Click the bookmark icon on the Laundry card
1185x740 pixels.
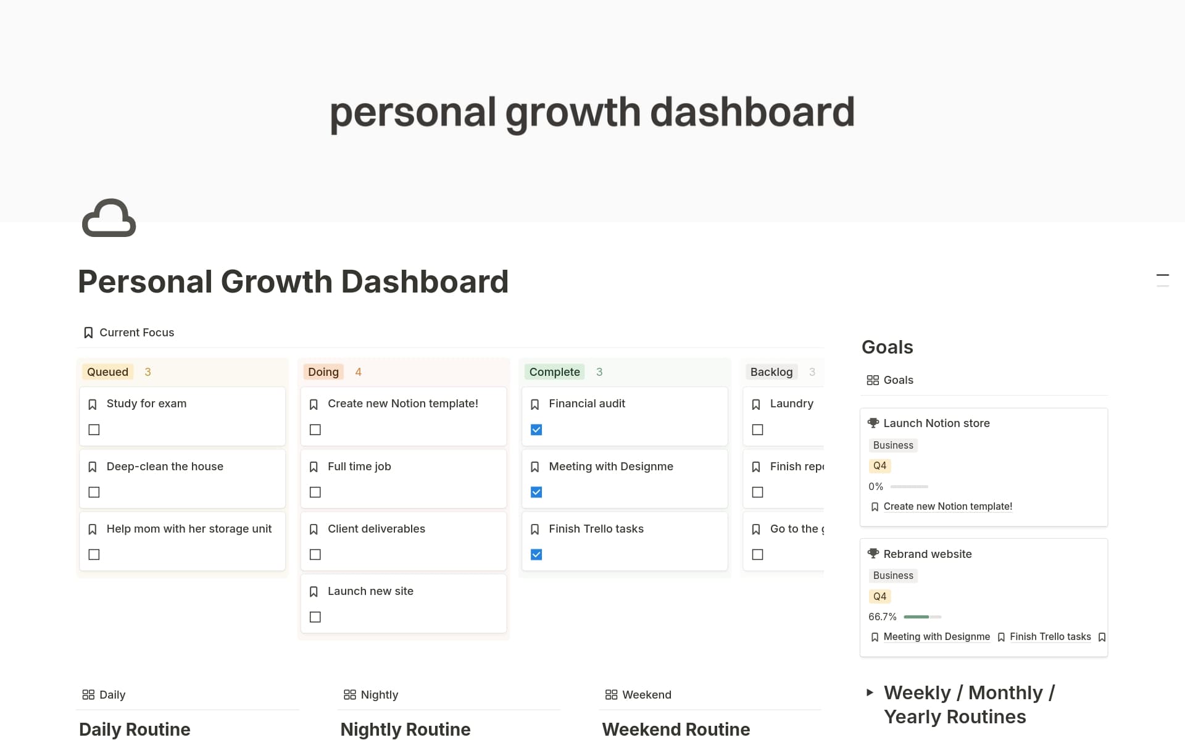[756, 404]
